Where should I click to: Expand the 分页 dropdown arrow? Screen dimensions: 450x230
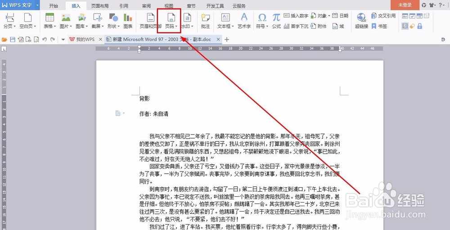coord(15,27)
